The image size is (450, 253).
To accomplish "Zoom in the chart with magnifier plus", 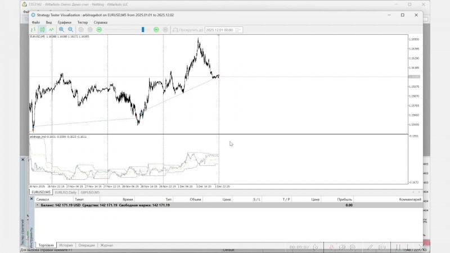I will 61,30.
